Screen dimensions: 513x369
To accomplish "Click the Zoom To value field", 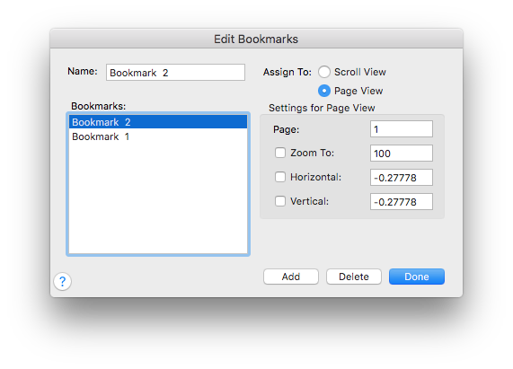I will [x=402, y=154].
